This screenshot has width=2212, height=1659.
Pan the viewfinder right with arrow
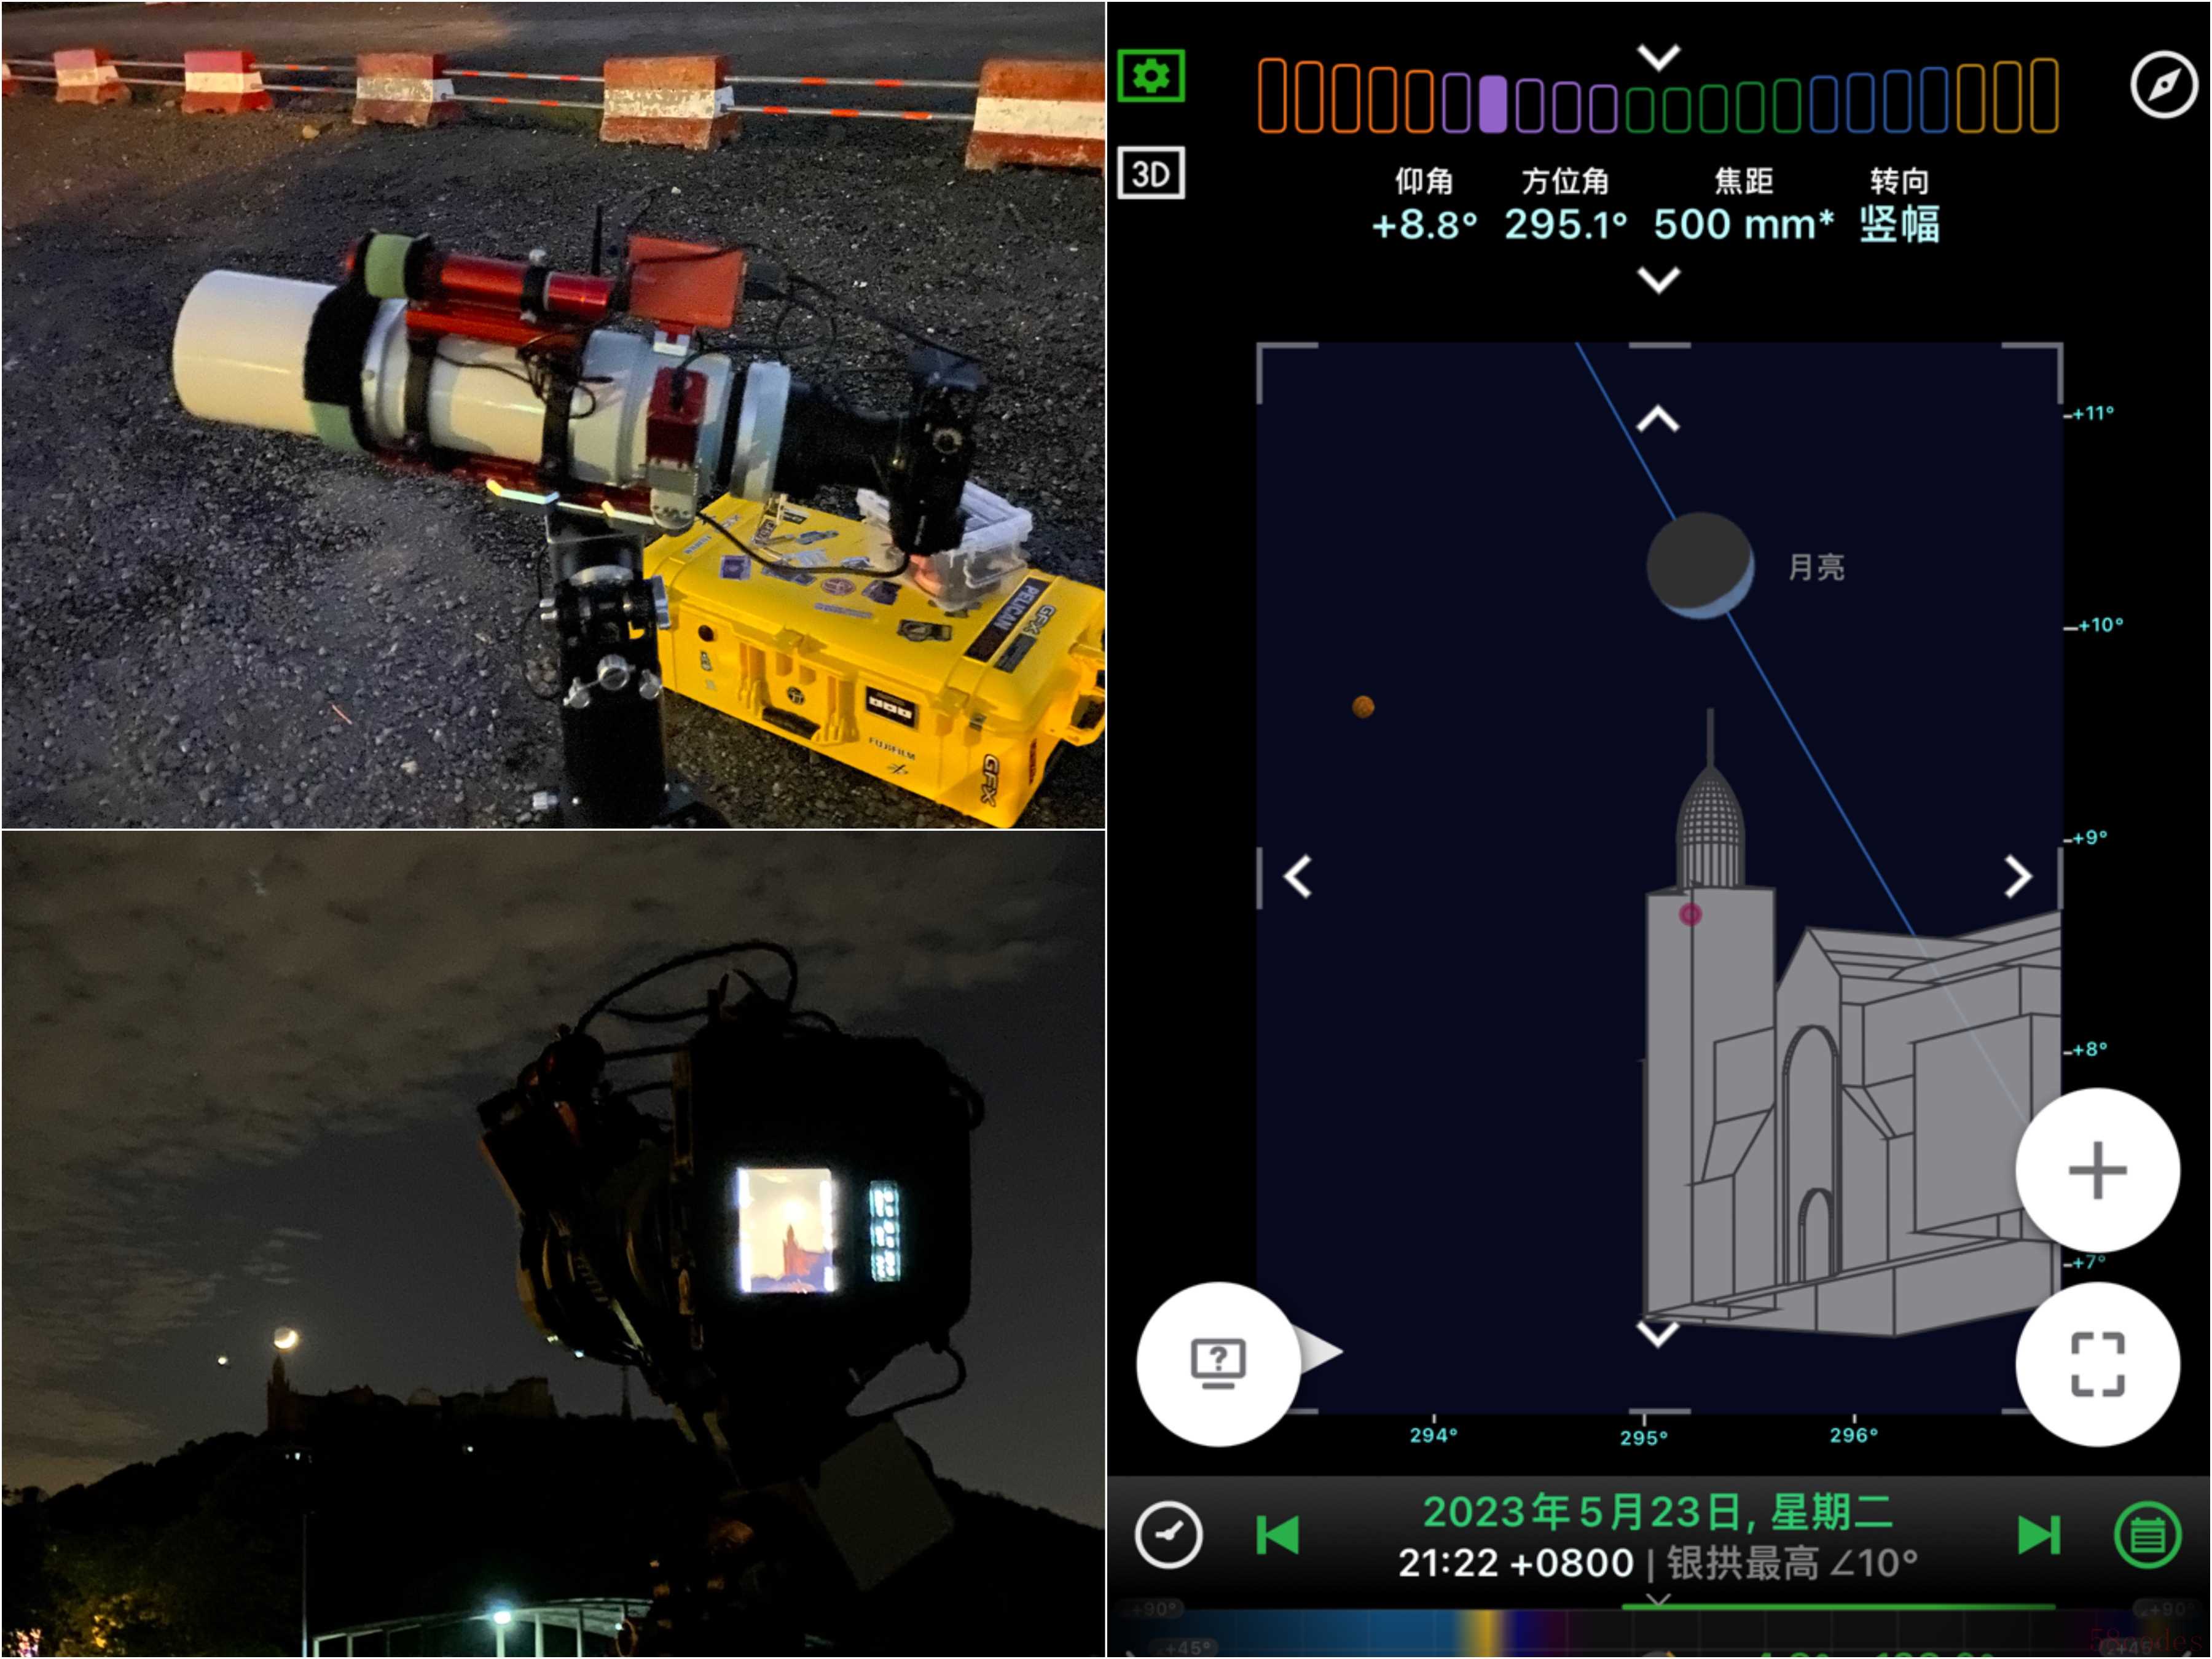point(2018,877)
